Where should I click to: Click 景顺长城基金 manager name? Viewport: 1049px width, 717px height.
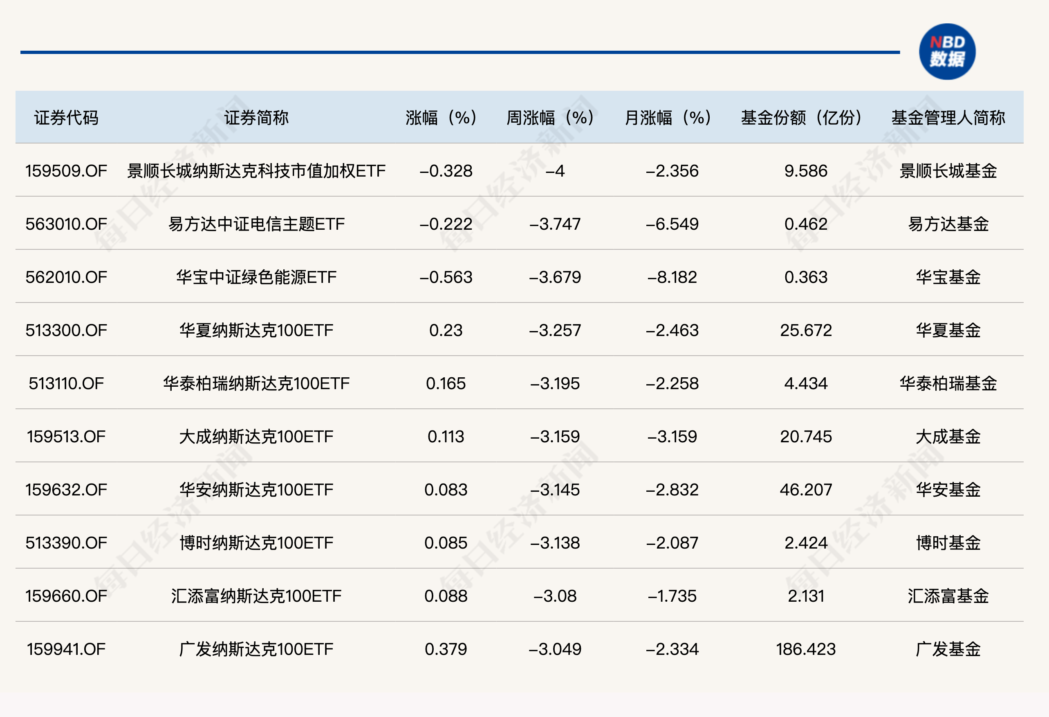point(948,171)
